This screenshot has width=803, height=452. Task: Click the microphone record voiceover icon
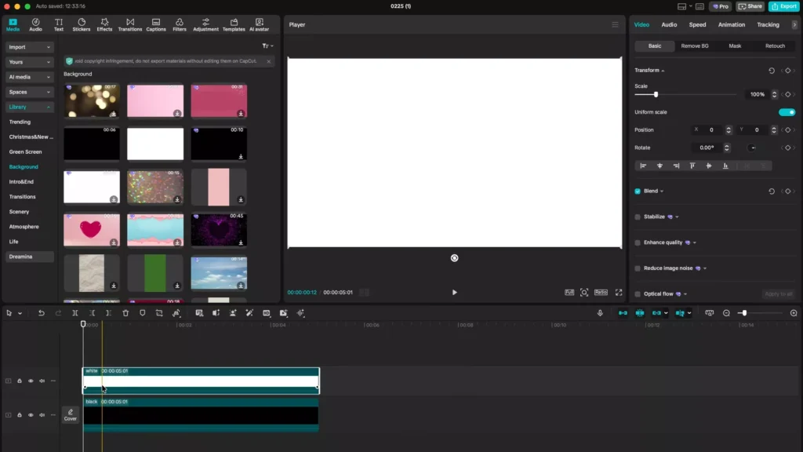point(600,313)
